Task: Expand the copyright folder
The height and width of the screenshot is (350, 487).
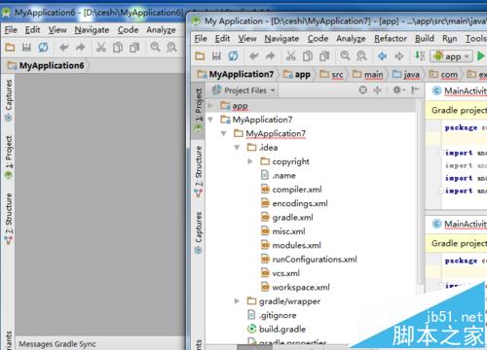Action: (x=250, y=161)
